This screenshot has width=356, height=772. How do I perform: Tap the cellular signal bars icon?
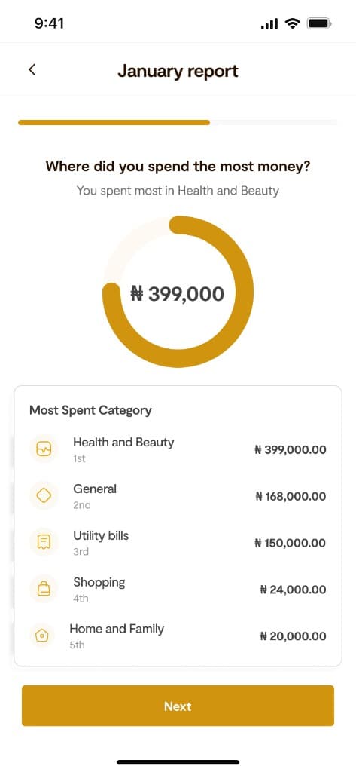269,23
